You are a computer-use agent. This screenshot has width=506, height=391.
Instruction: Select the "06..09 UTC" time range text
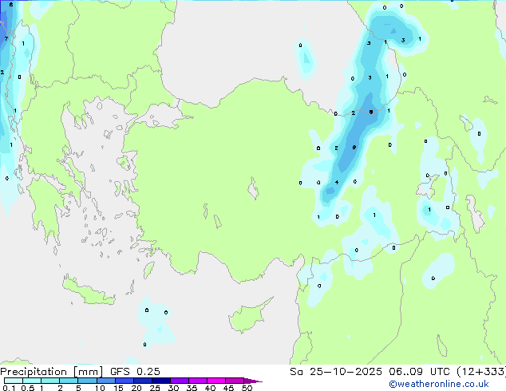(420, 372)
